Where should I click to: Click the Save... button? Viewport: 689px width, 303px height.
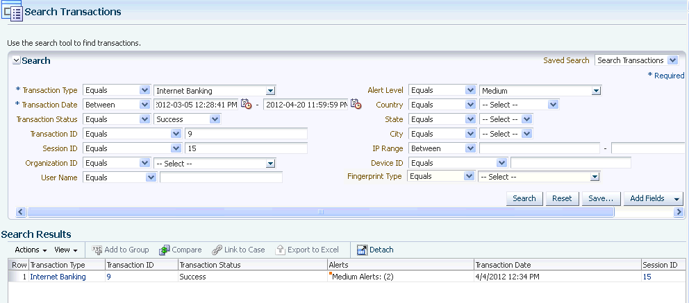click(601, 198)
